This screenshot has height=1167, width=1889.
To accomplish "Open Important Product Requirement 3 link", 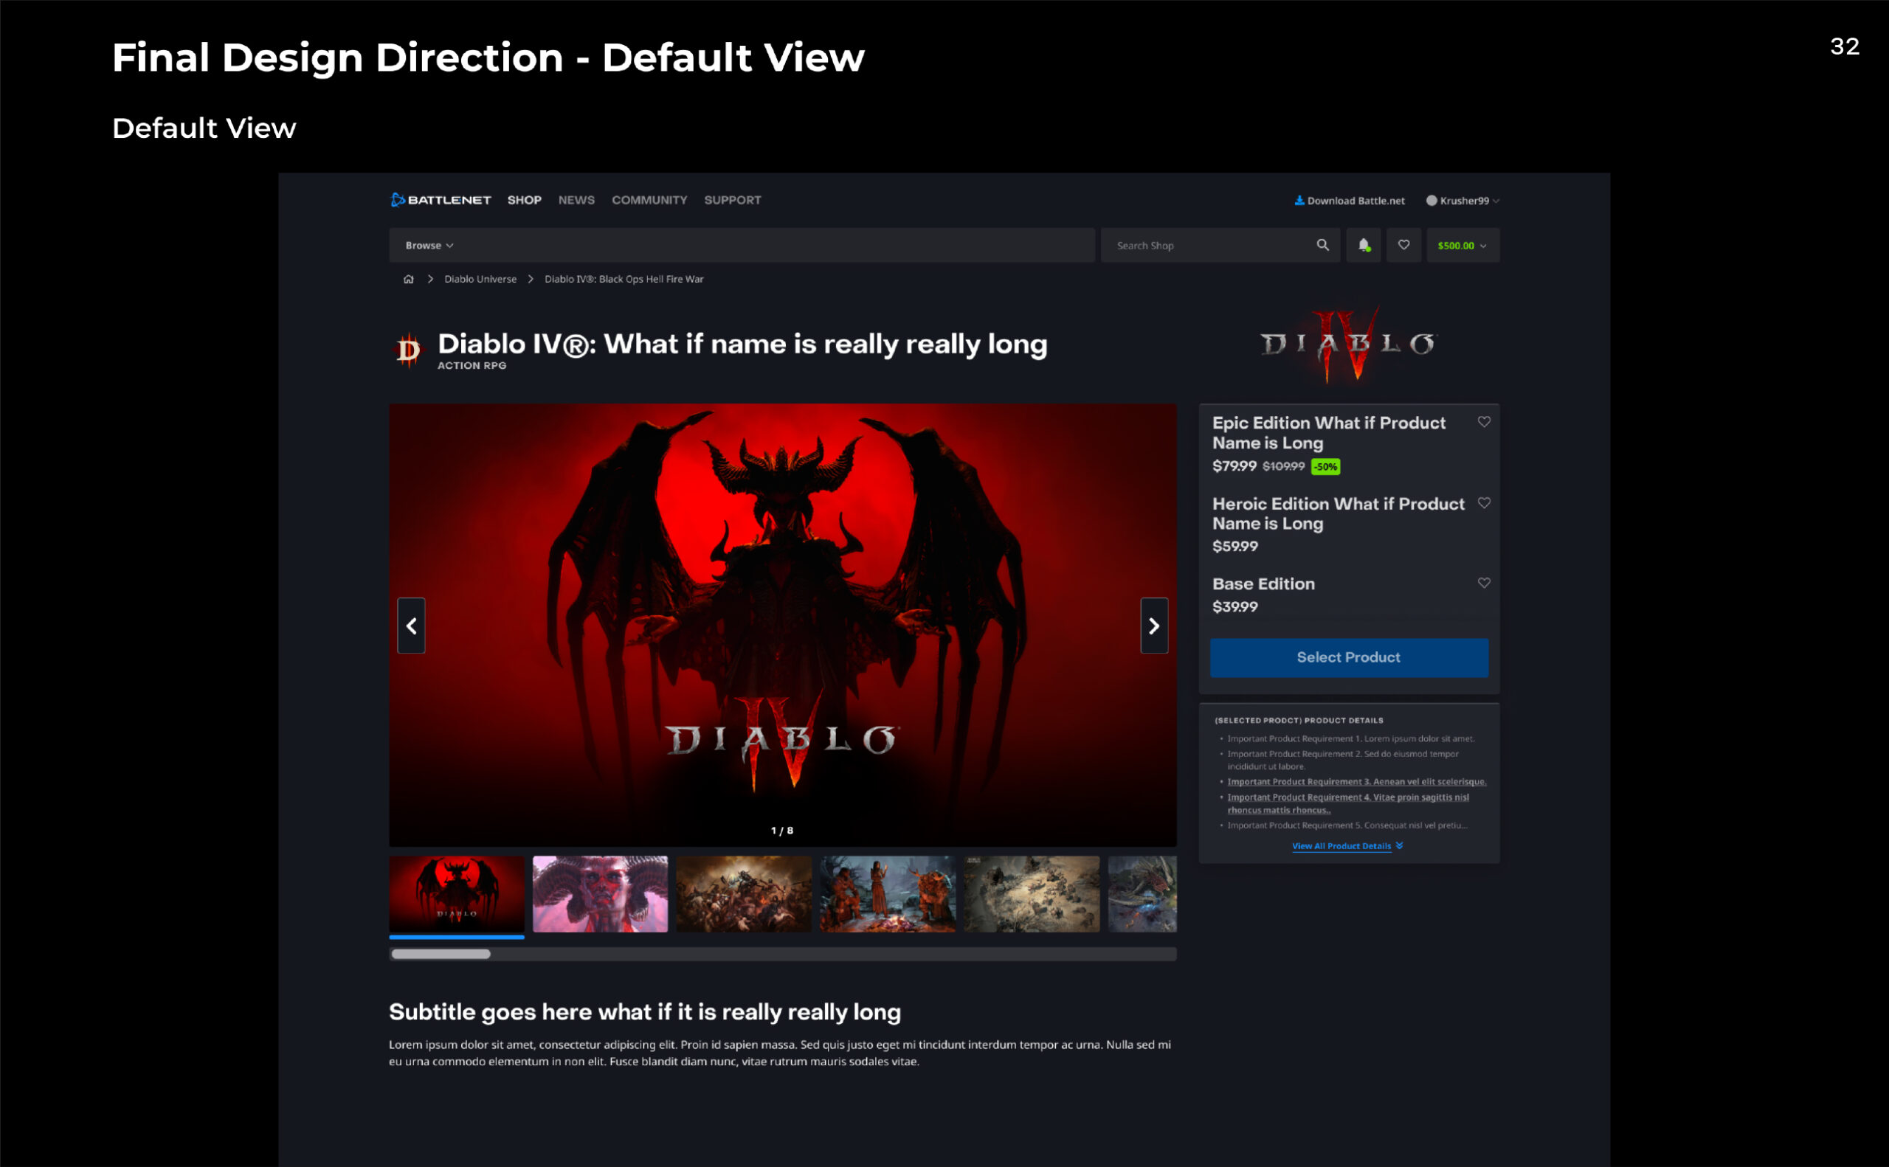I will click(x=1356, y=782).
